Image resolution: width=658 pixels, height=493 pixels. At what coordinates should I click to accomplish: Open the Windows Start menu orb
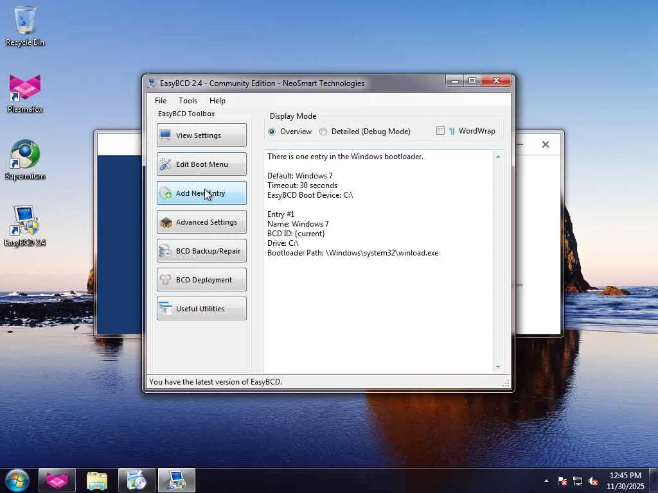tap(17, 480)
